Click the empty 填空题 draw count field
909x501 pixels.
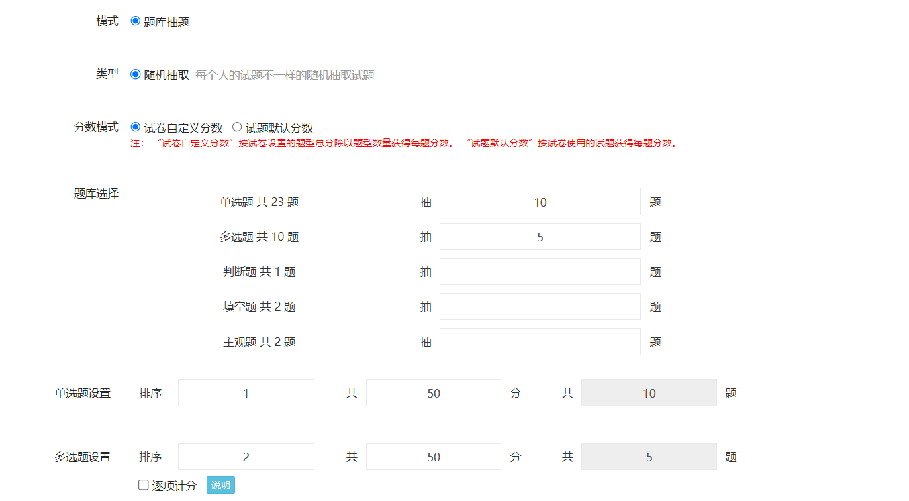click(540, 306)
